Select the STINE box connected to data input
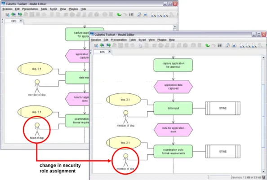The height and width of the screenshot is (180, 267). [x=223, y=108]
